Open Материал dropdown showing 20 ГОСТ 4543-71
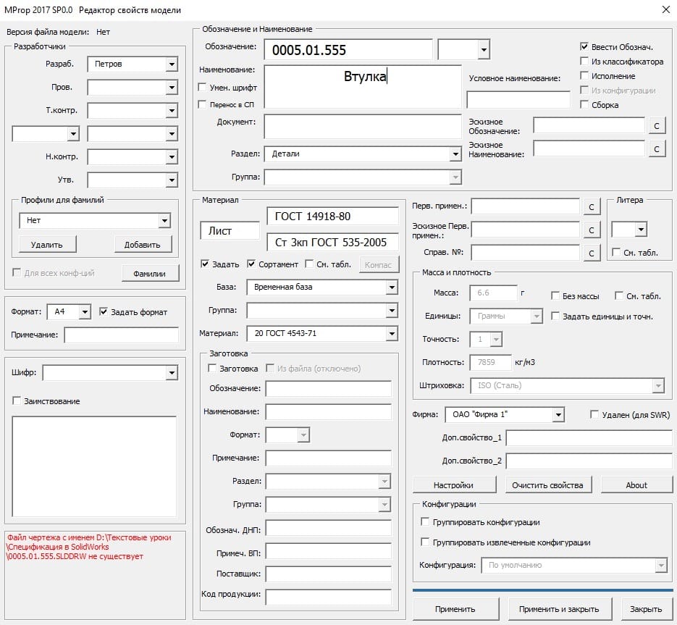The image size is (677, 625). coord(392,333)
